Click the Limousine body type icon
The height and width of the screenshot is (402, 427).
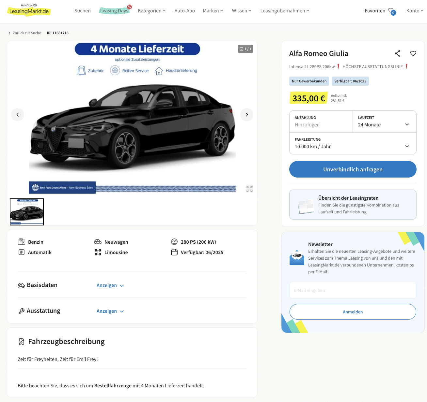(x=98, y=252)
